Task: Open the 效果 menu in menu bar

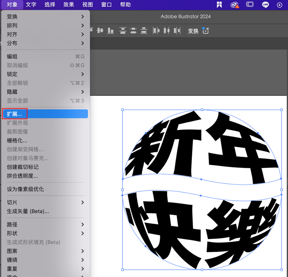Action: pyautogui.click(x=68, y=5)
